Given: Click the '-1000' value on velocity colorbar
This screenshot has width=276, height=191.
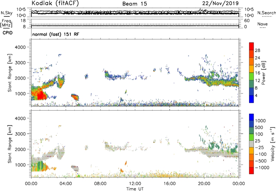Looking at the screenshot, I should point(262,168).
